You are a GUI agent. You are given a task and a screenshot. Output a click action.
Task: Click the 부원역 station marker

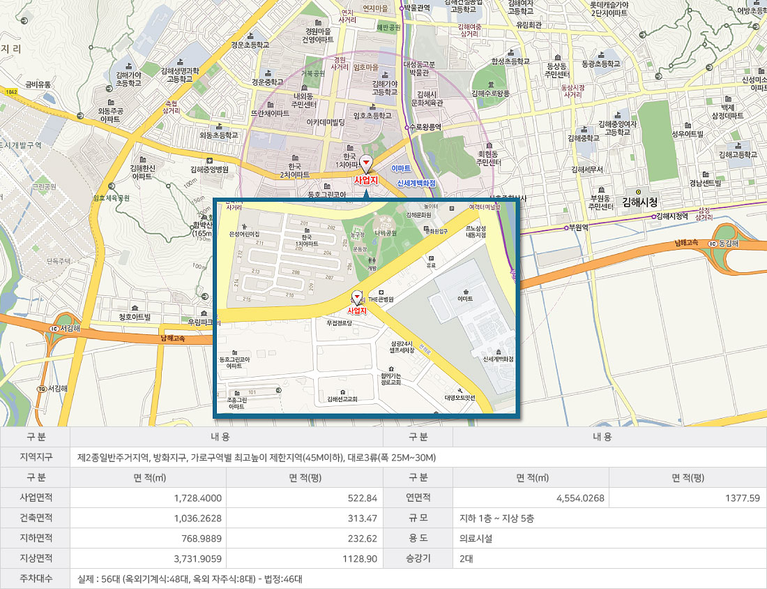click(x=566, y=228)
